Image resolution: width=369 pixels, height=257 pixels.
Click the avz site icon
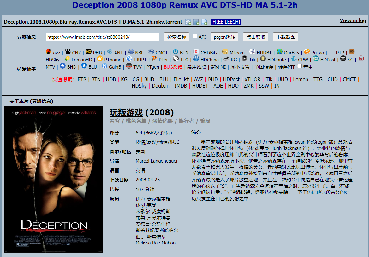point(49,52)
